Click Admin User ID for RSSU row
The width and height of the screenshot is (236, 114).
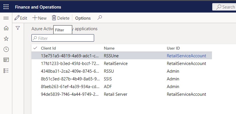(173, 71)
